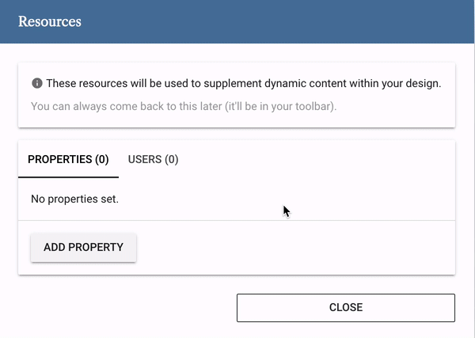
Task: Click the 'You can always come back' hint
Action: [x=184, y=106]
